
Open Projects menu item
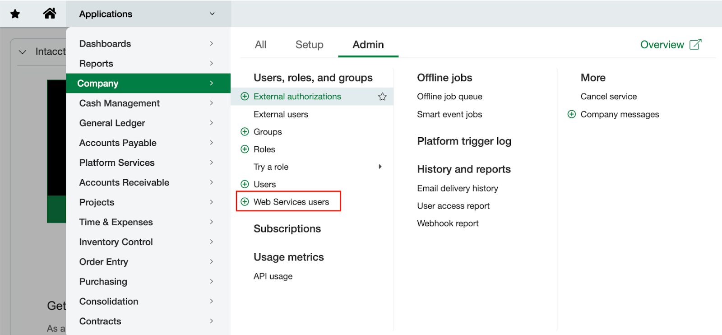tap(148, 202)
